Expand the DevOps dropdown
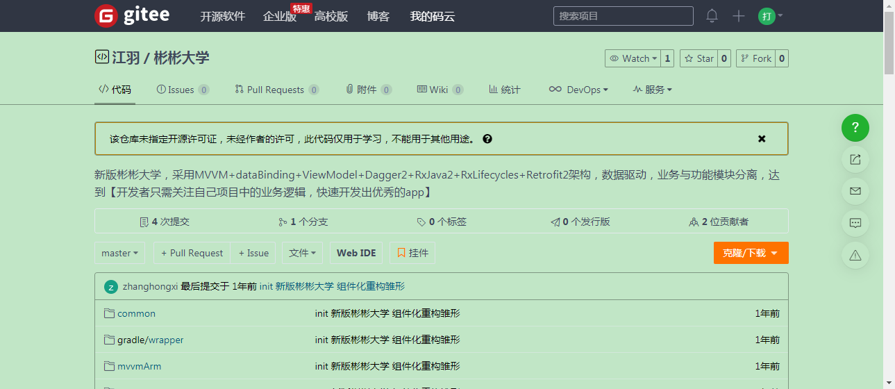 point(578,90)
